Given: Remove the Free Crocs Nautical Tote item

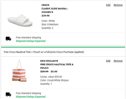Looking at the screenshot, I should pyautogui.click(x=118, y=61).
